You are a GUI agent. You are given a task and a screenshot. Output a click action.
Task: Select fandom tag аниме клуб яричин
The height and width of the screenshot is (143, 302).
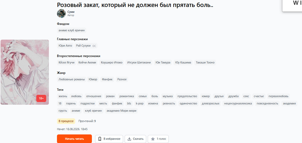72,30
